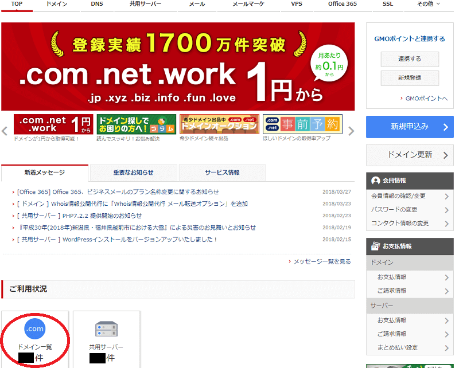Read the PHP7.2.2 提供開始 notice
This screenshot has height=368, width=459.
[79, 216]
